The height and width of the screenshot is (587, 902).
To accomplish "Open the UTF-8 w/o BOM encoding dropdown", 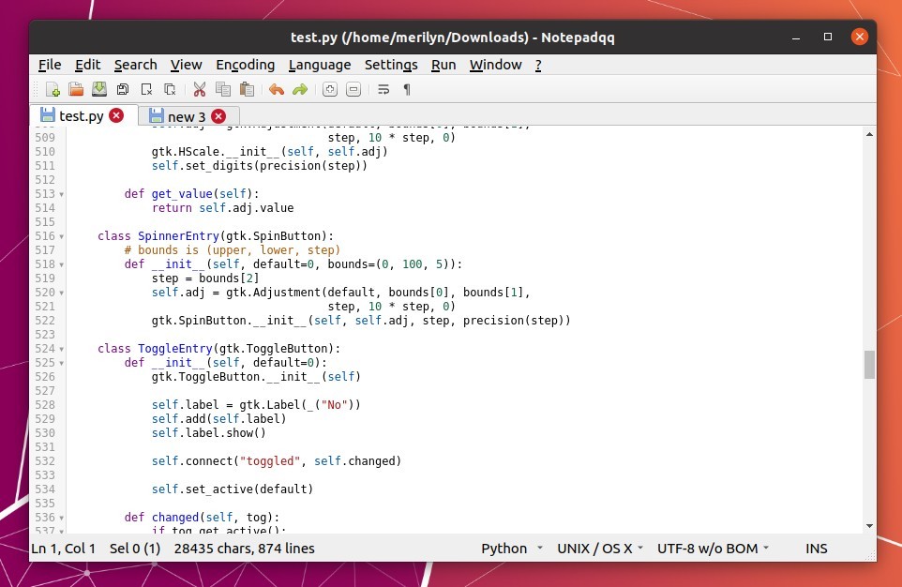I will point(714,549).
